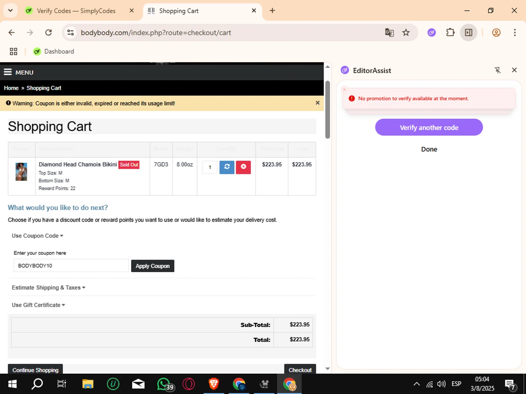Open the bikini product thumbnail

[x=21, y=172]
